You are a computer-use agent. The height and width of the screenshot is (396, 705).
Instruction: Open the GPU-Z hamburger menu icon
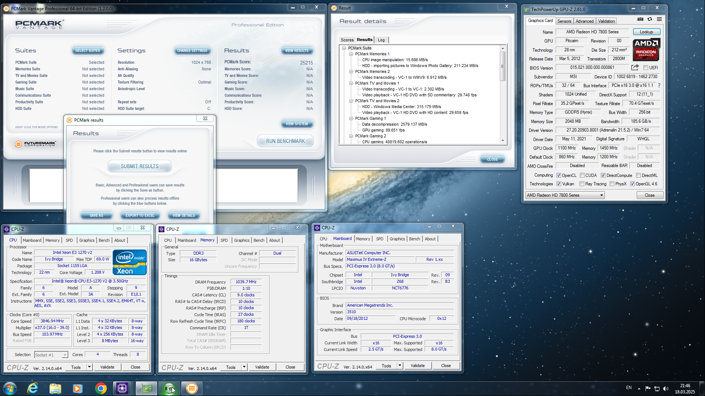(x=659, y=19)
